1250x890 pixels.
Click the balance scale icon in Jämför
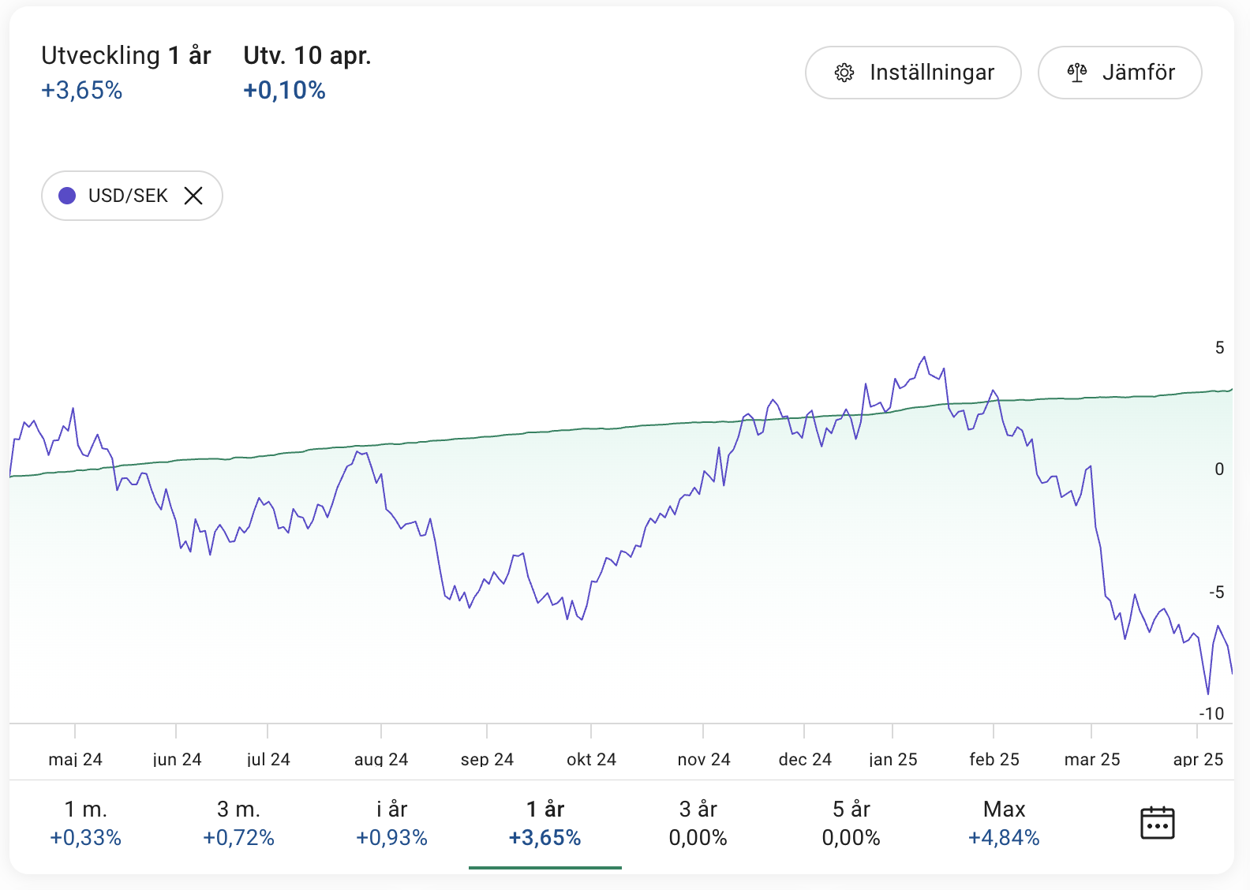tap(1077, 73)
